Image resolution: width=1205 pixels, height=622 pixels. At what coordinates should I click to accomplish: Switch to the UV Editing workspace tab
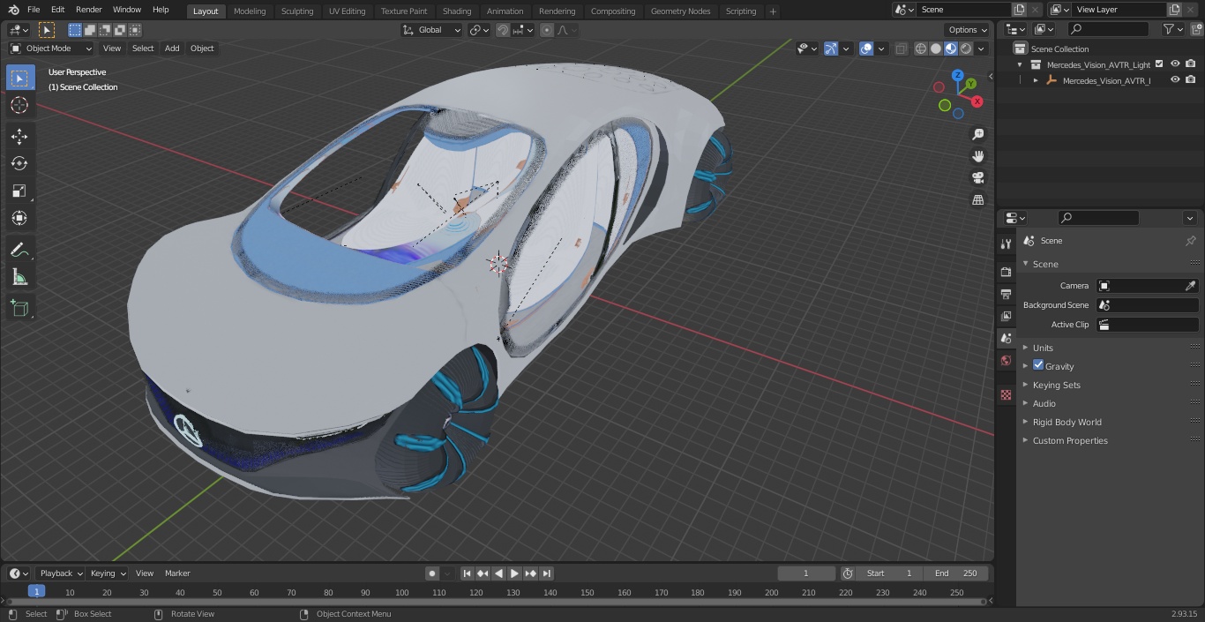click(x=347, y=11)
